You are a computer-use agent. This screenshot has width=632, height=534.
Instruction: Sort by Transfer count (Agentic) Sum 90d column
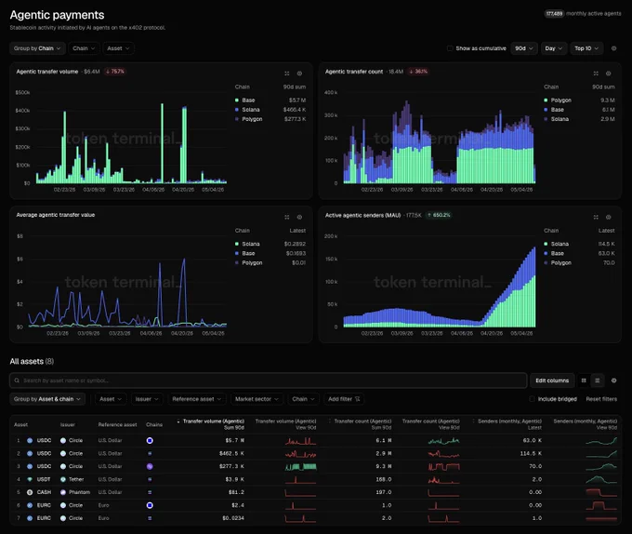(360, 424)
